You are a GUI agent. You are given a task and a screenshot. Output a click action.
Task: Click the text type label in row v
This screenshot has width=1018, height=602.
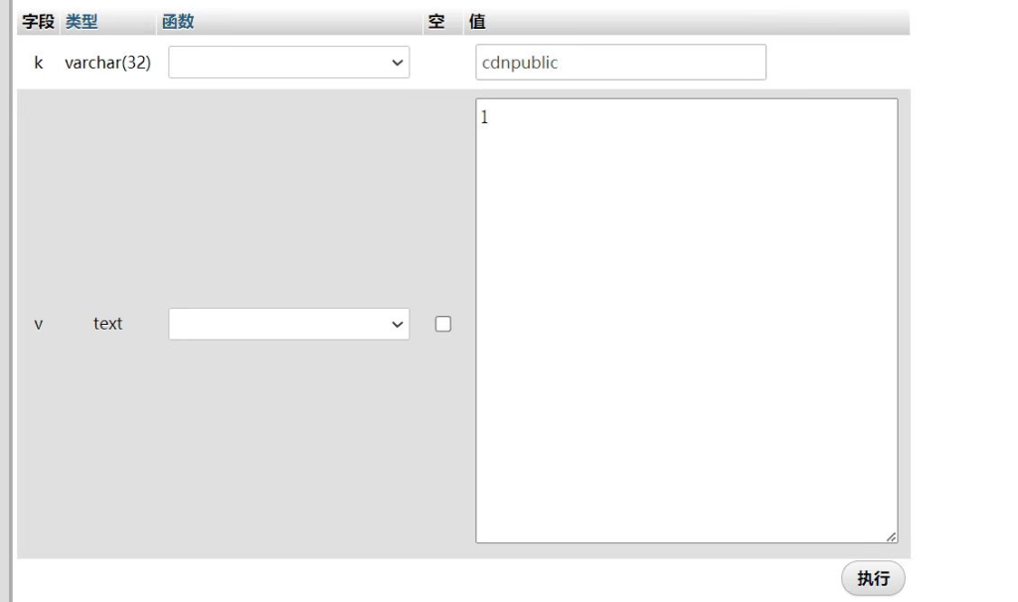(107, 324)
